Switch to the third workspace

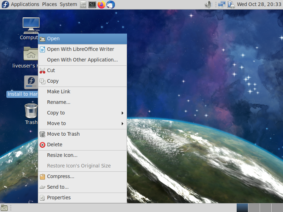tap(266, 208)
